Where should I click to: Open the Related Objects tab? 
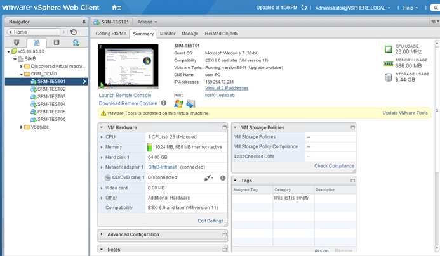(221, 34)
